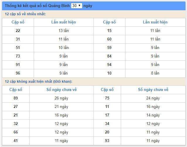
Task: Select pair number 15
Action: (109, 31)
